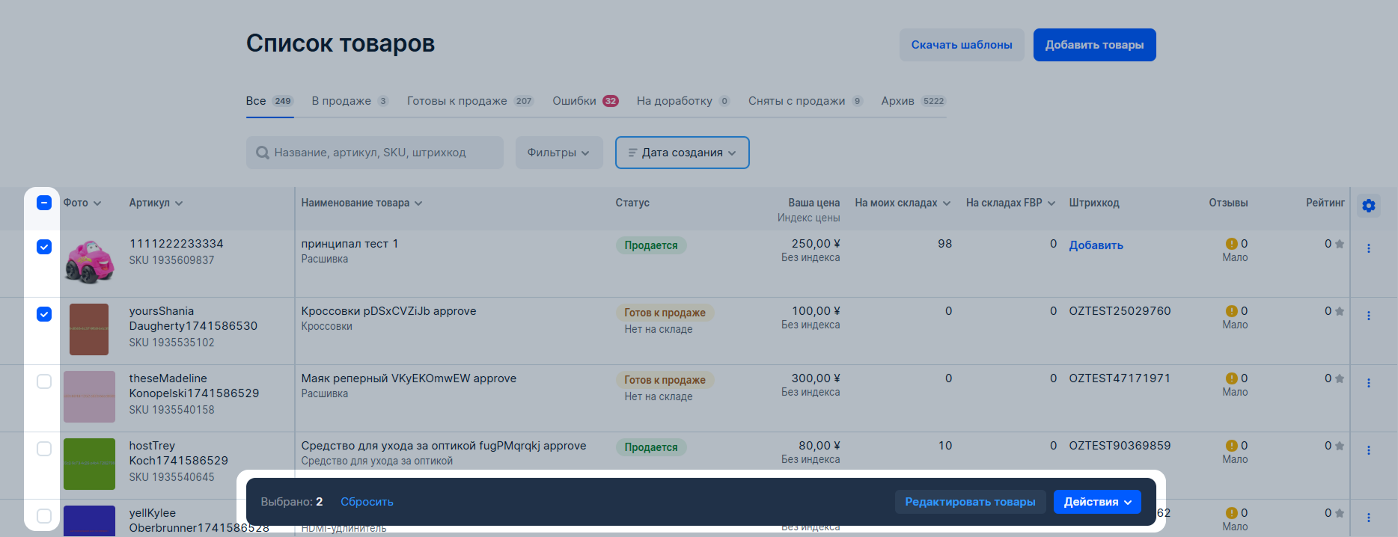The image size is (1398, 537).
Task: Check the theseMadeline Konopelski product checkbox
Action: (x=44, y=381)
